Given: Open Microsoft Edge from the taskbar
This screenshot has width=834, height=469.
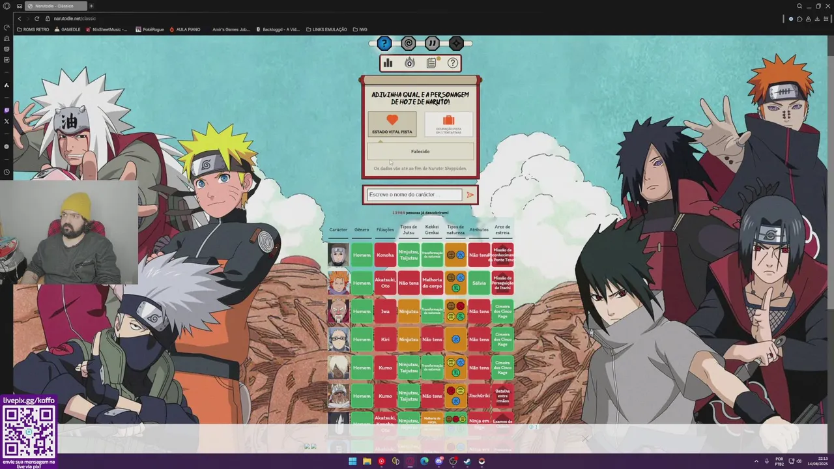Looking at the screenshot, I should pos(424,461).
